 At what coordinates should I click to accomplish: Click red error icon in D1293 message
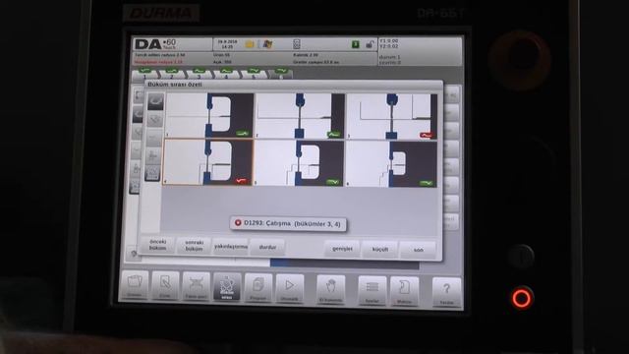pyautogui.click(x=238, y=222)
